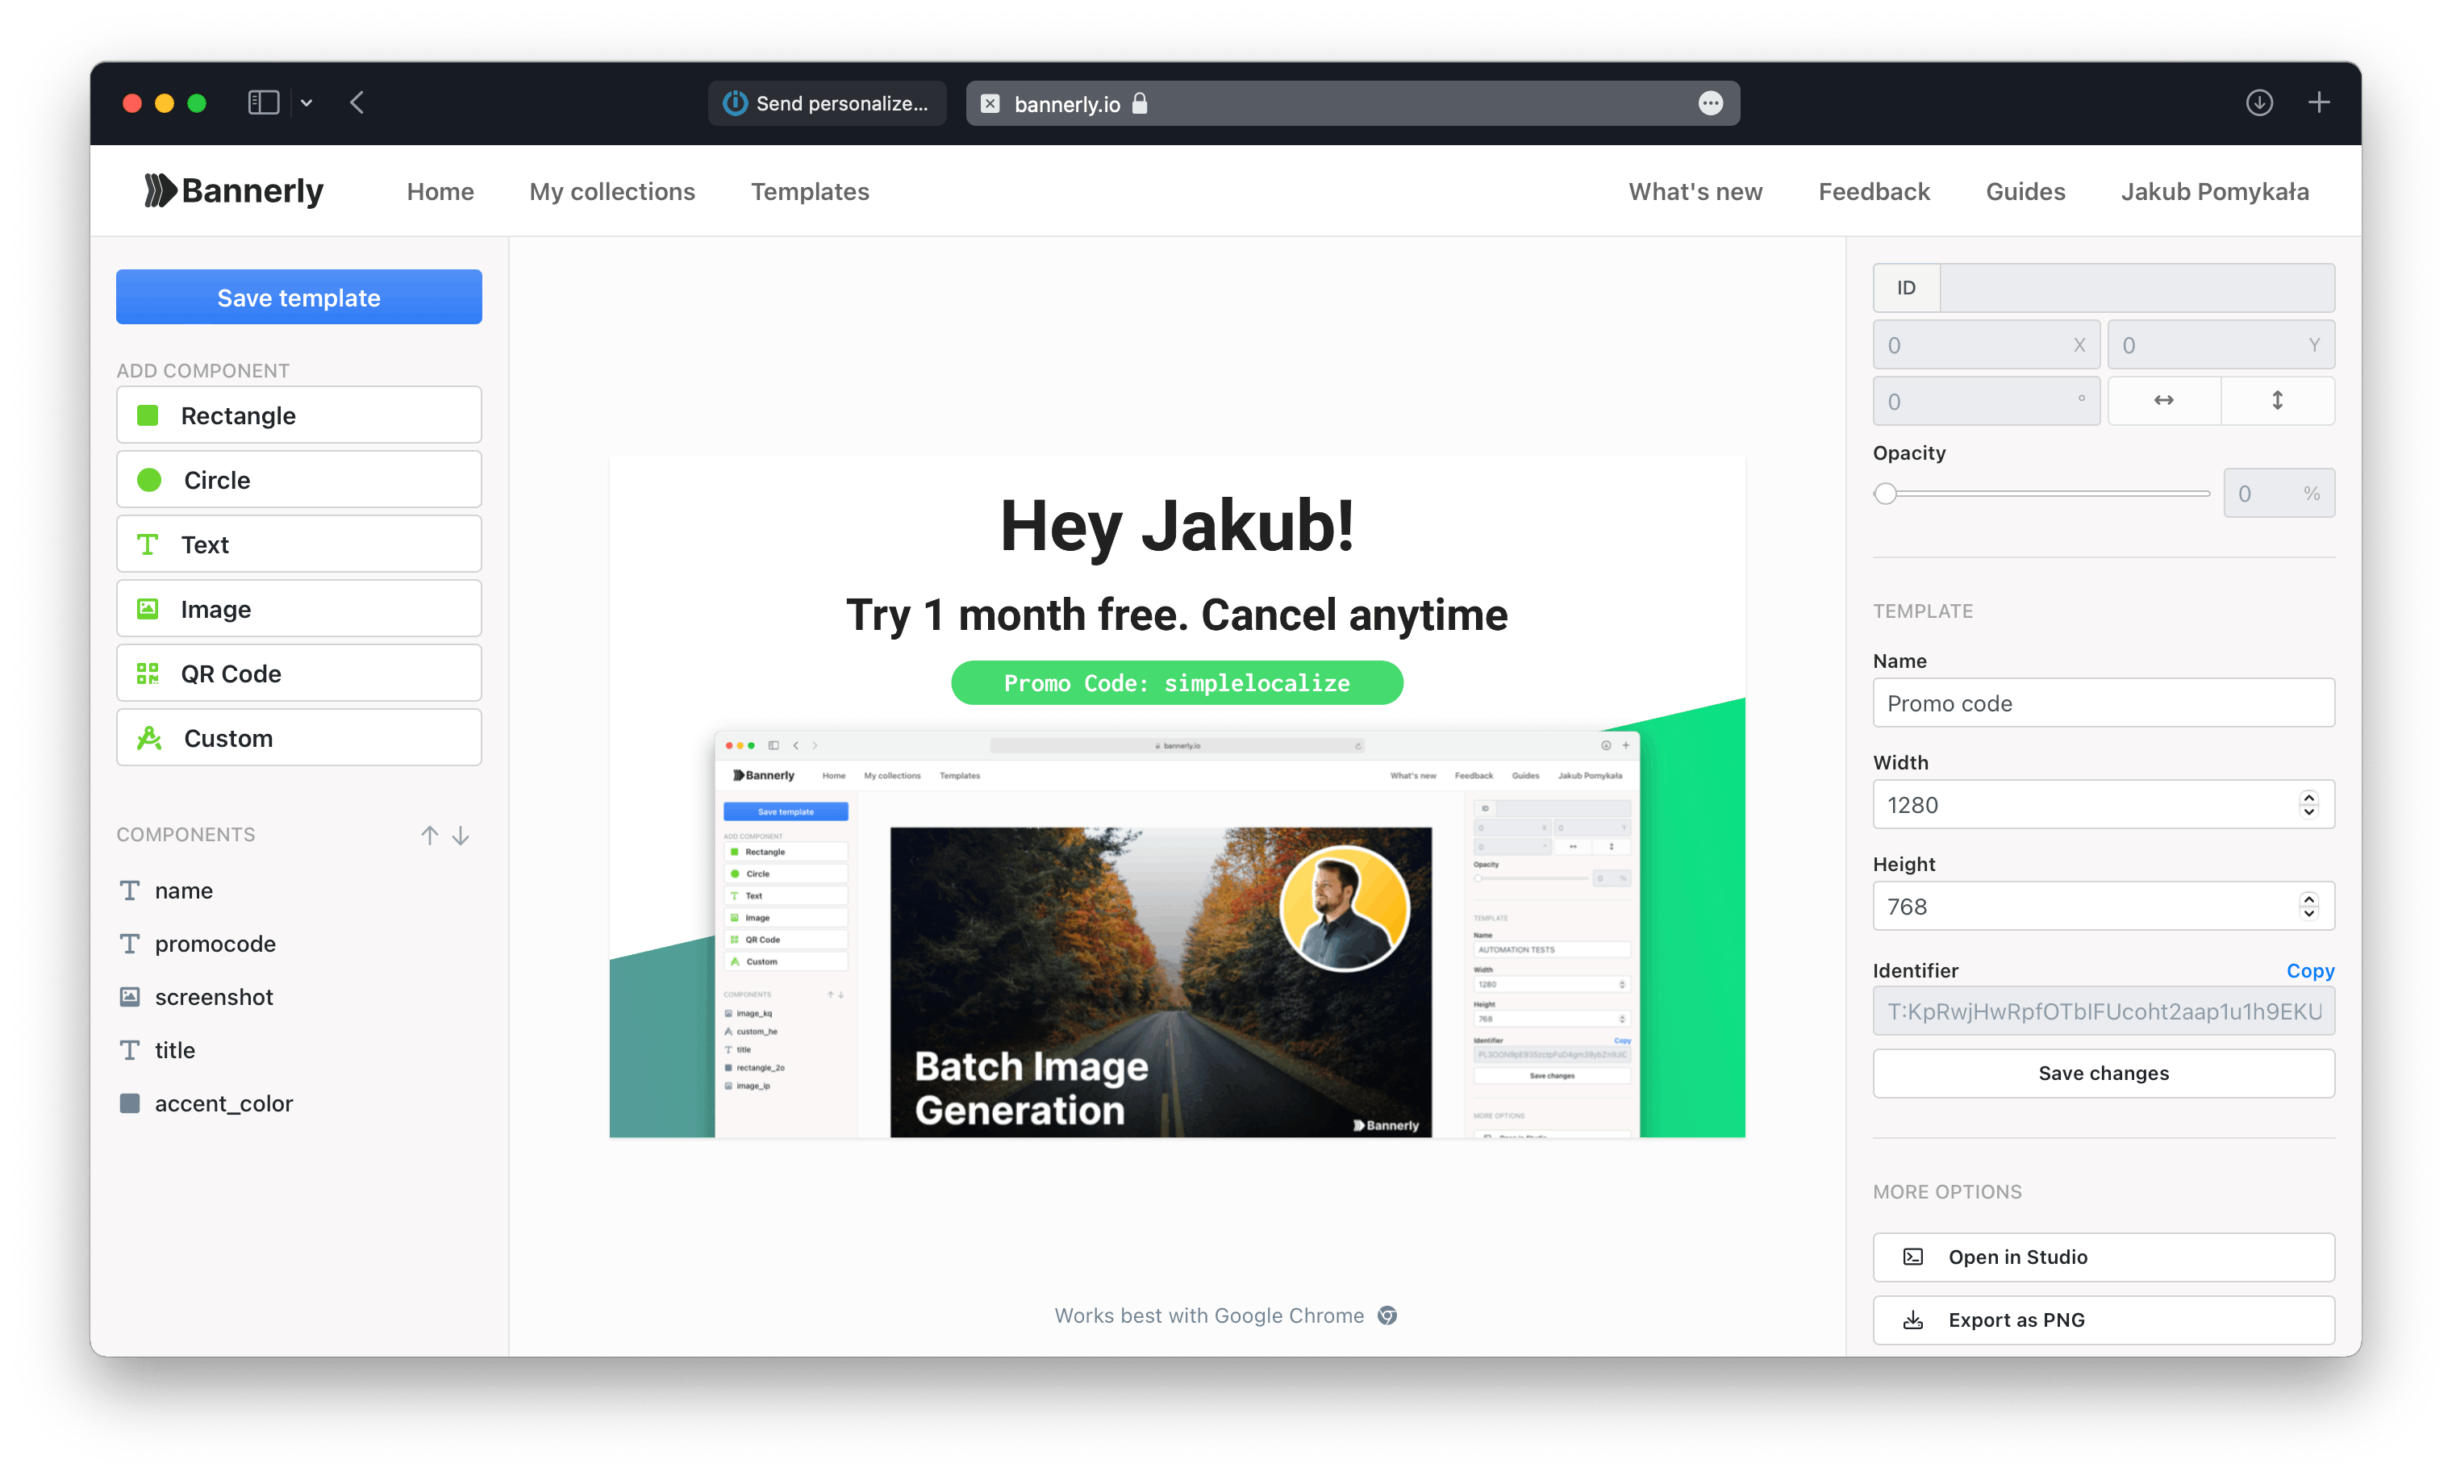Screen dimensions: 2452x1476
Task: Add a QR Code component
Action: [x=298, y=673]
